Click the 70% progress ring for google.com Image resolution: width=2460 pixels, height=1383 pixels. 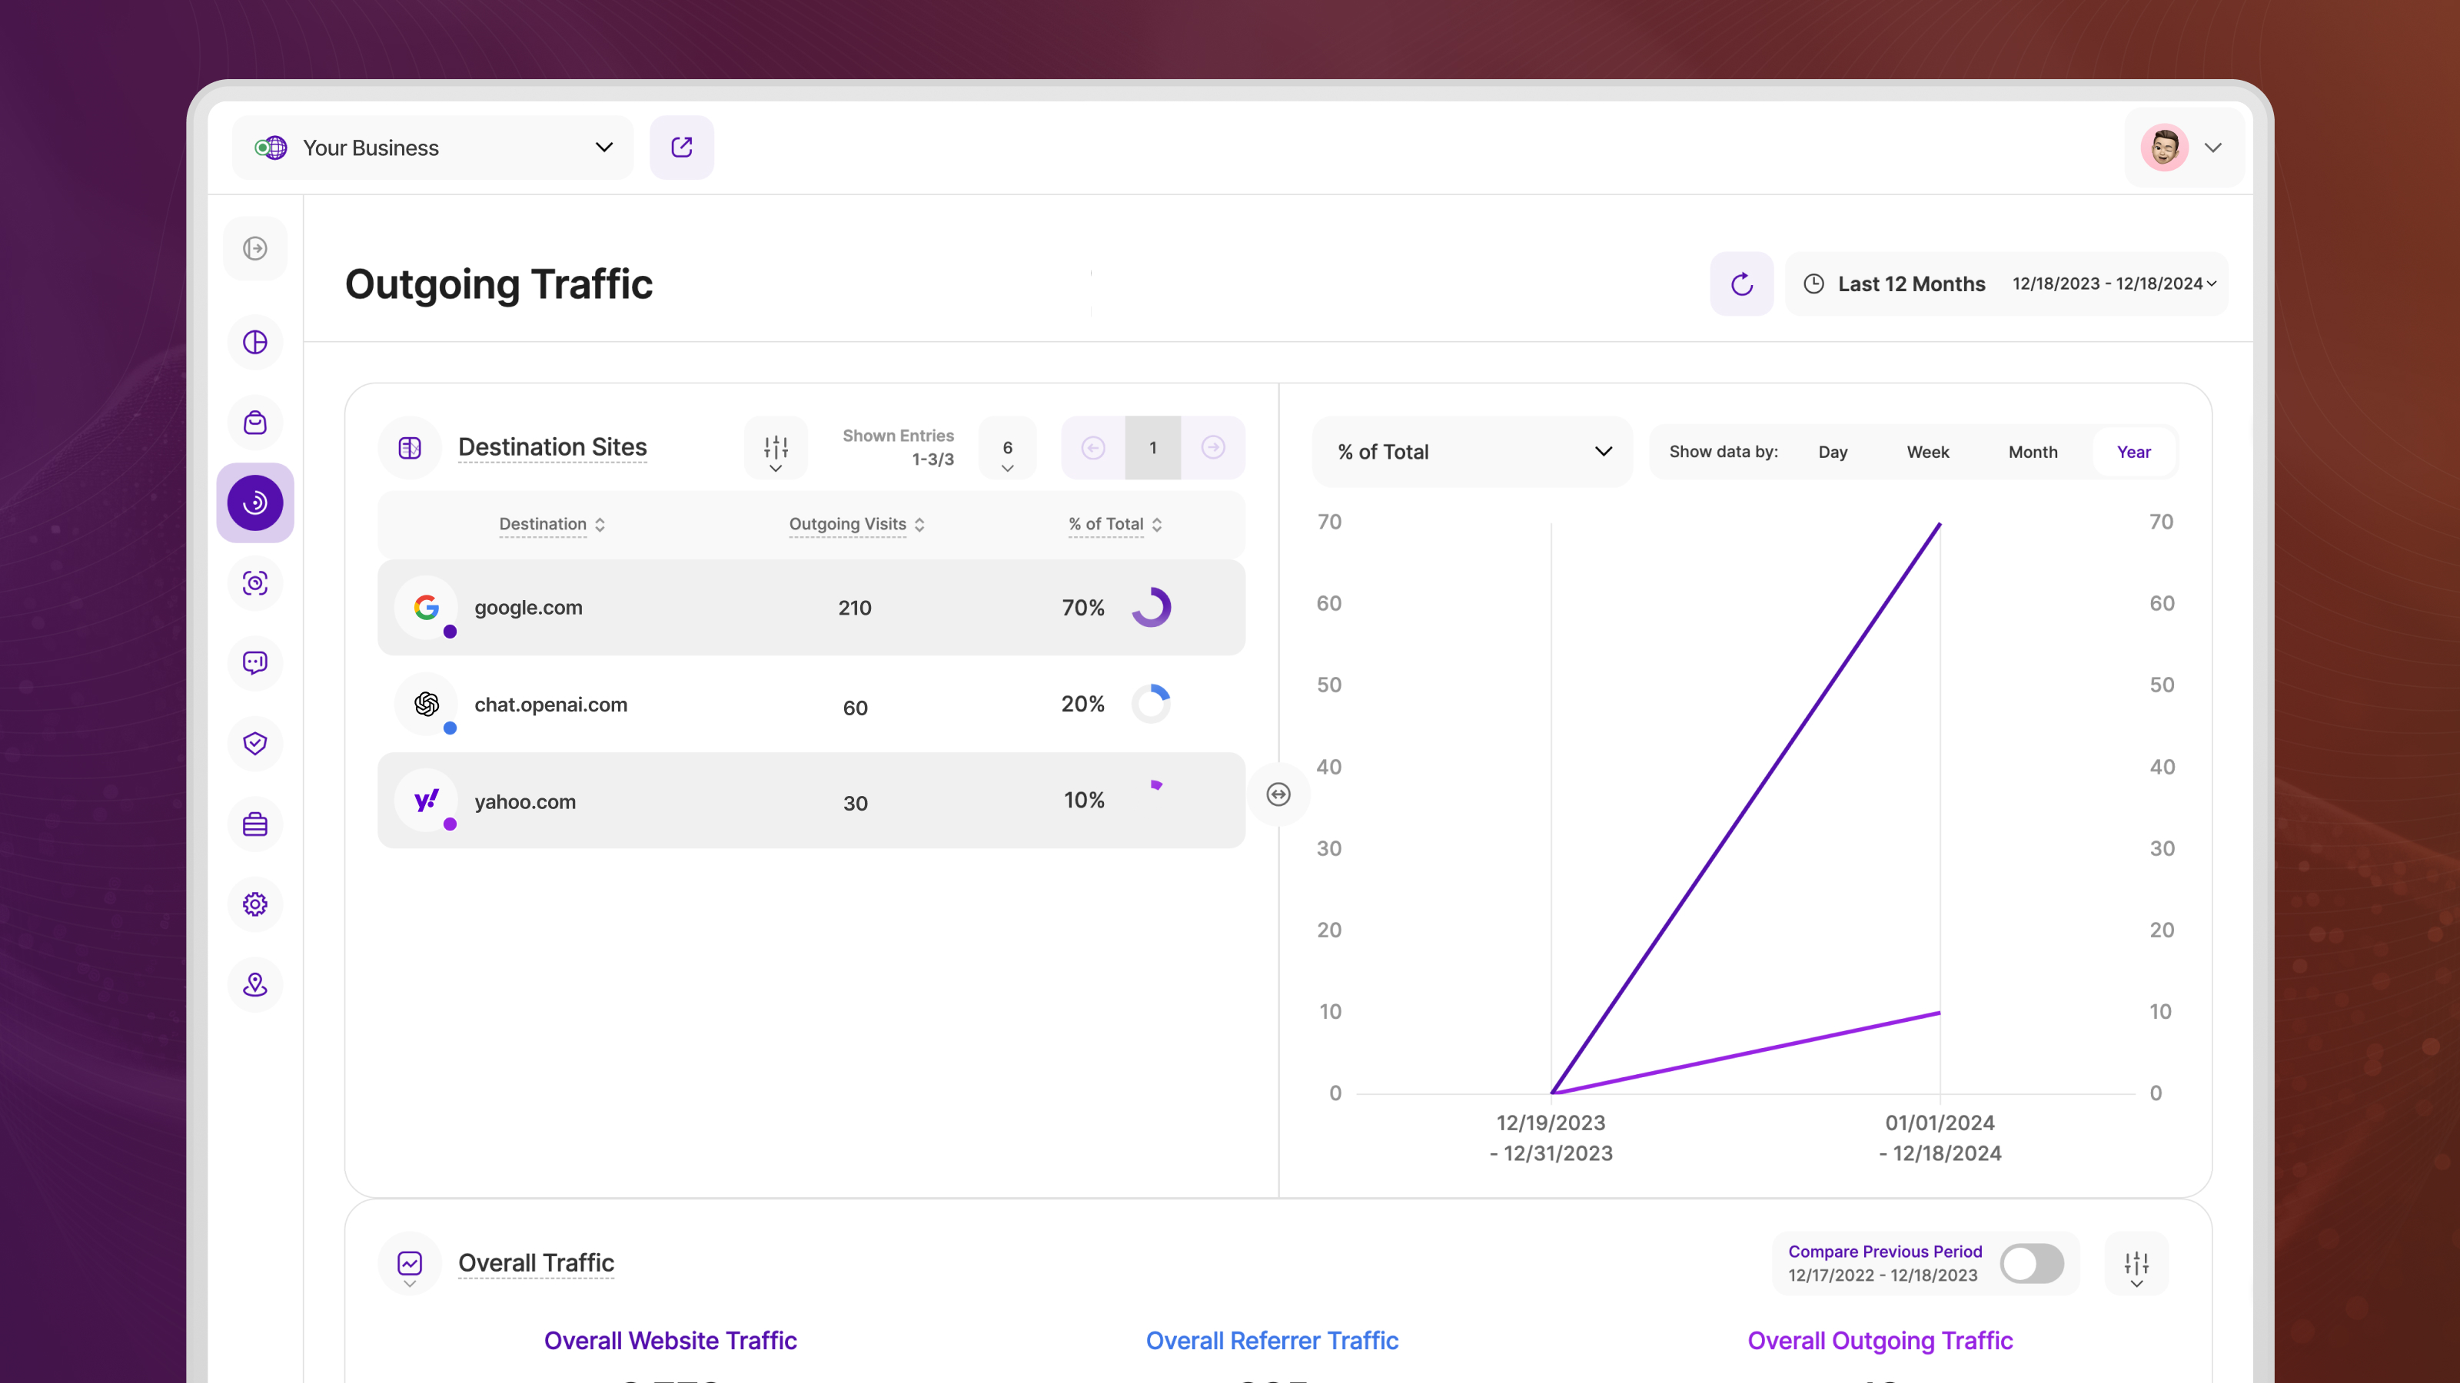pyautogui.click(x=1151, y=607)
